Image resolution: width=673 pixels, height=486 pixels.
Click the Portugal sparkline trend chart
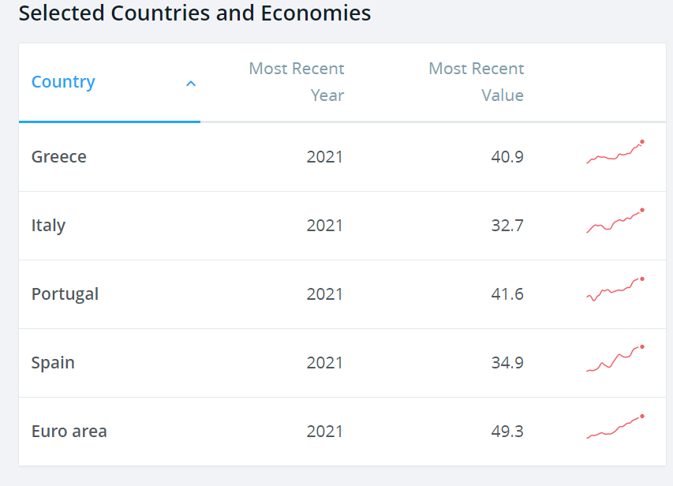click(x=615, y=290)
